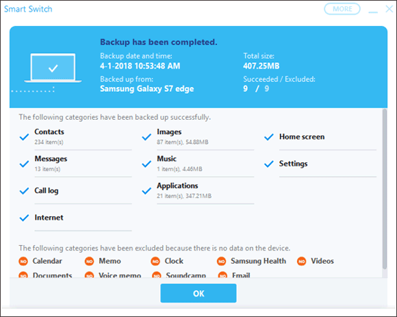This screenshot has width=397, height=317.
Task: Click the Clock excluded label
Action: point(174,261)
